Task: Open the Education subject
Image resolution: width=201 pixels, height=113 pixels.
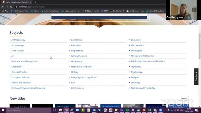Action: click(76, 45)
